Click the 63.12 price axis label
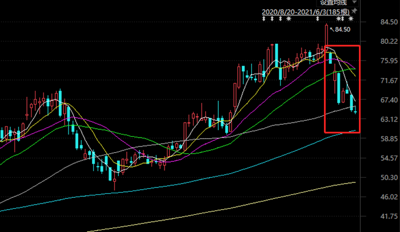400x232 pixels. click(389, 119)
